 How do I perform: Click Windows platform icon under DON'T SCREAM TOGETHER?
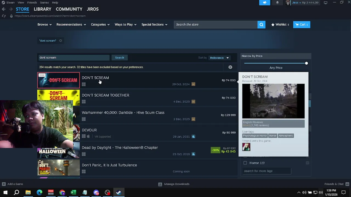click(x=84, y=102)
